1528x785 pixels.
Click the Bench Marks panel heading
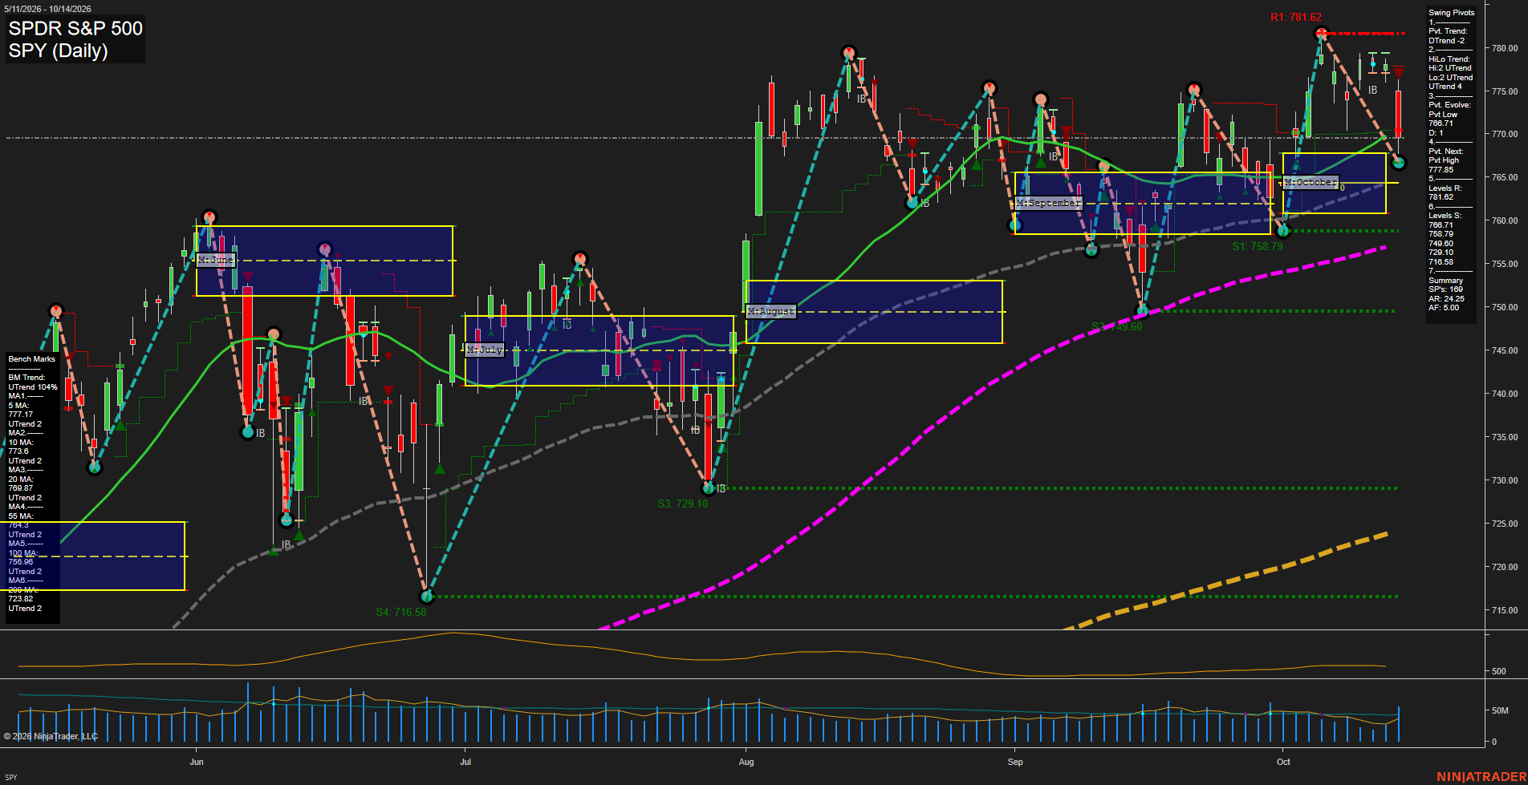click(32, 359)
